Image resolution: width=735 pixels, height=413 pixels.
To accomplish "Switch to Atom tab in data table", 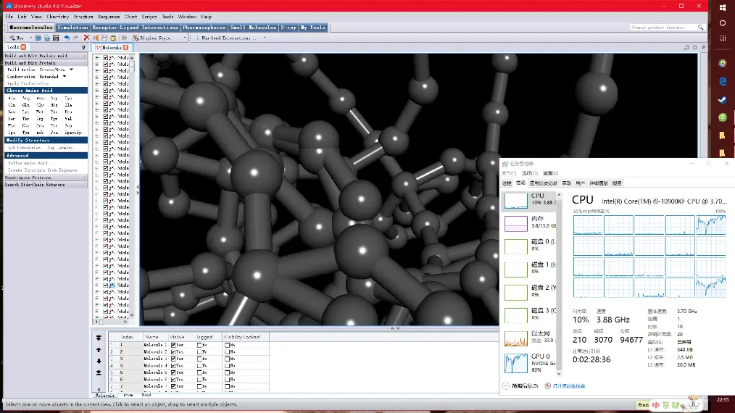I will tap(128, 395).
